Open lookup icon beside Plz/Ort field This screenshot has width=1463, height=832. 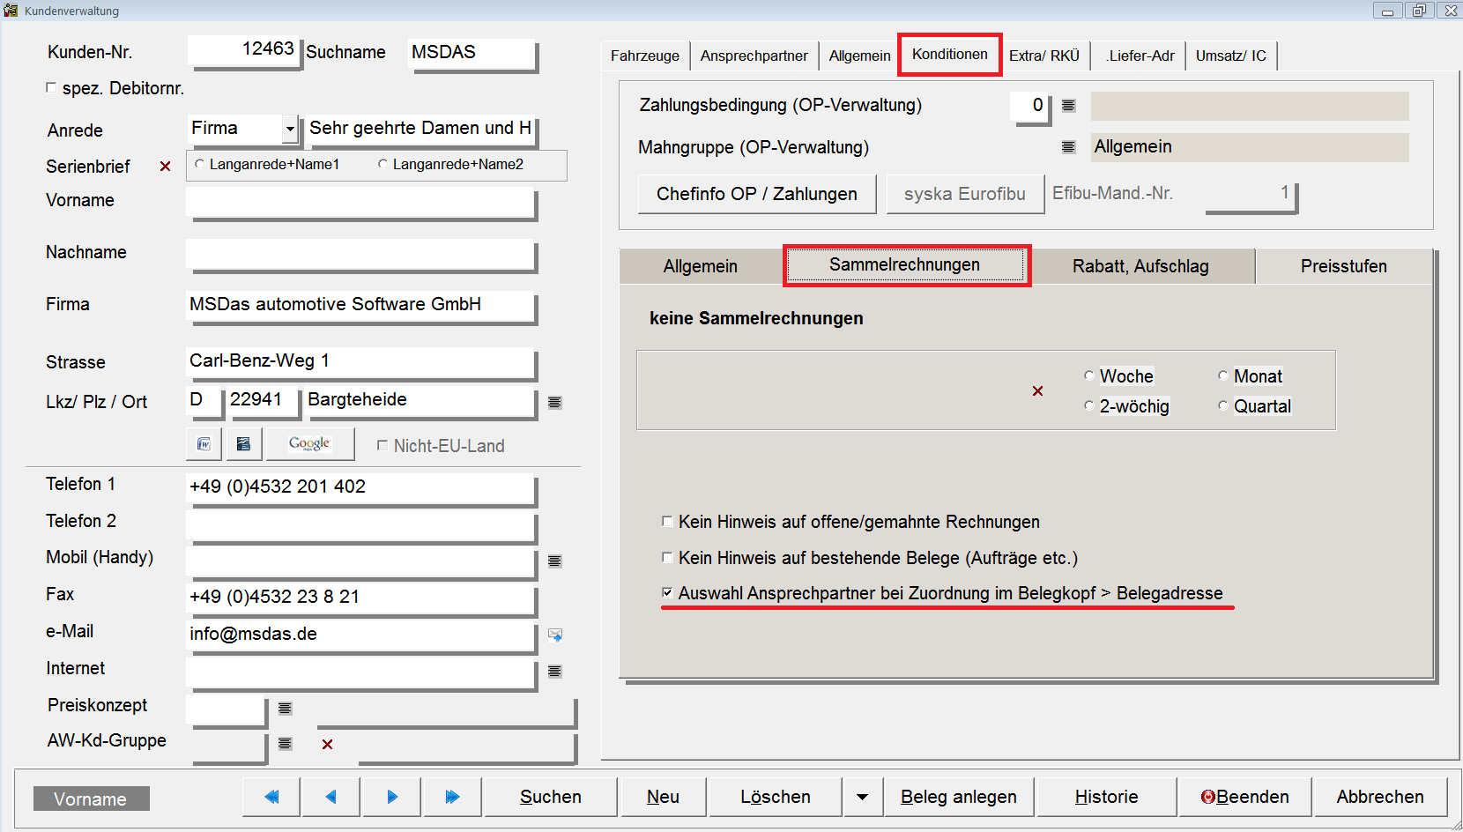554,403
